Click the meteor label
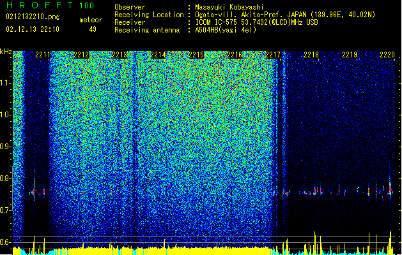Image resolution: width=402 pixels, height=255 pixels. click(x=91, y=20)
